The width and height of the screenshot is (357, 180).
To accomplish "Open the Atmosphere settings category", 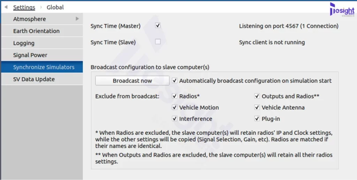I will pos(30,19).
